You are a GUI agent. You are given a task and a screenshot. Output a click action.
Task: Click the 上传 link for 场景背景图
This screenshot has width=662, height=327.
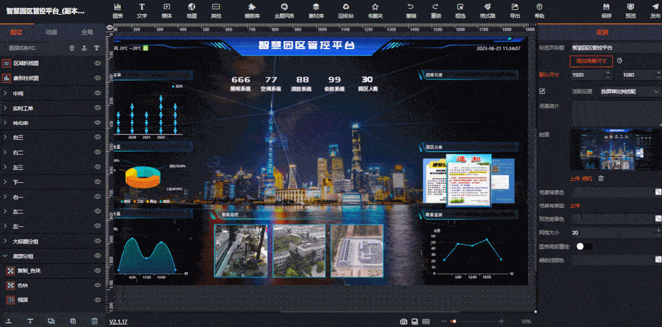(574, 206)
